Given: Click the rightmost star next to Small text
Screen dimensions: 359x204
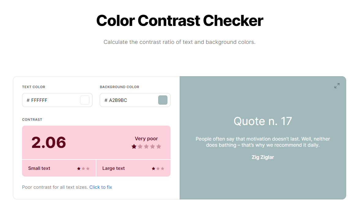Looking at the screenshot, I should coord(88,168).
